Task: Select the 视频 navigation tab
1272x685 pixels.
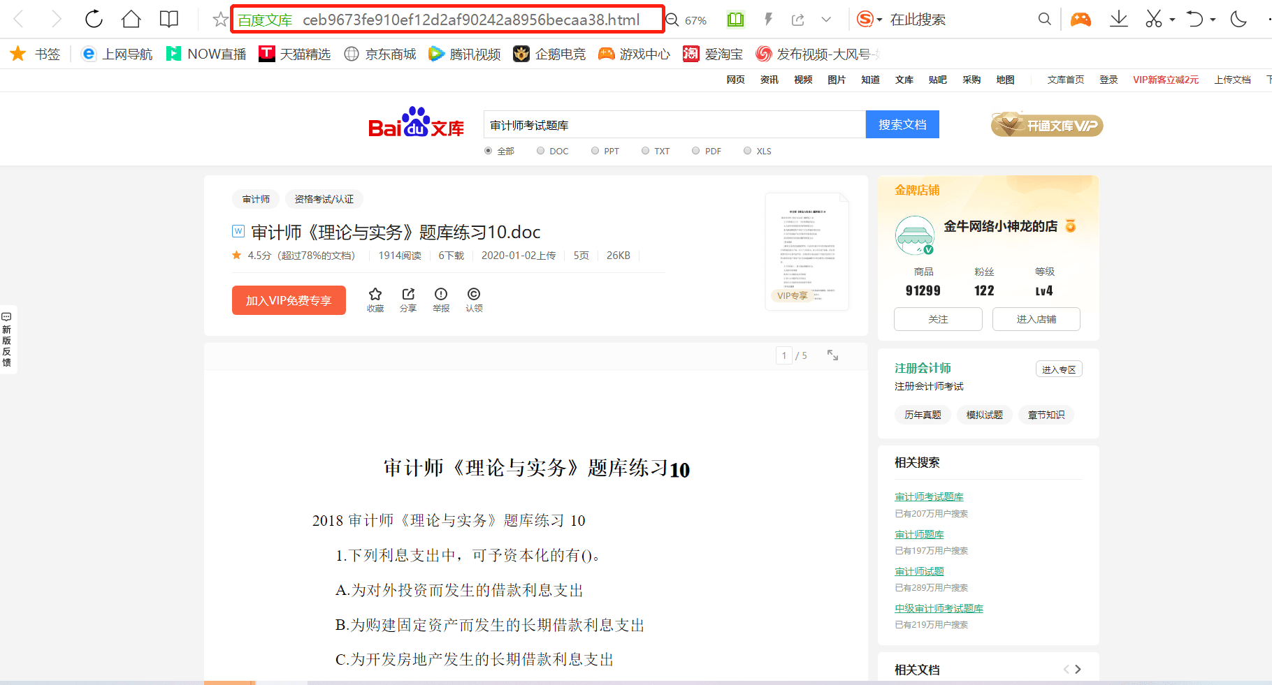Action: (803, 80)
